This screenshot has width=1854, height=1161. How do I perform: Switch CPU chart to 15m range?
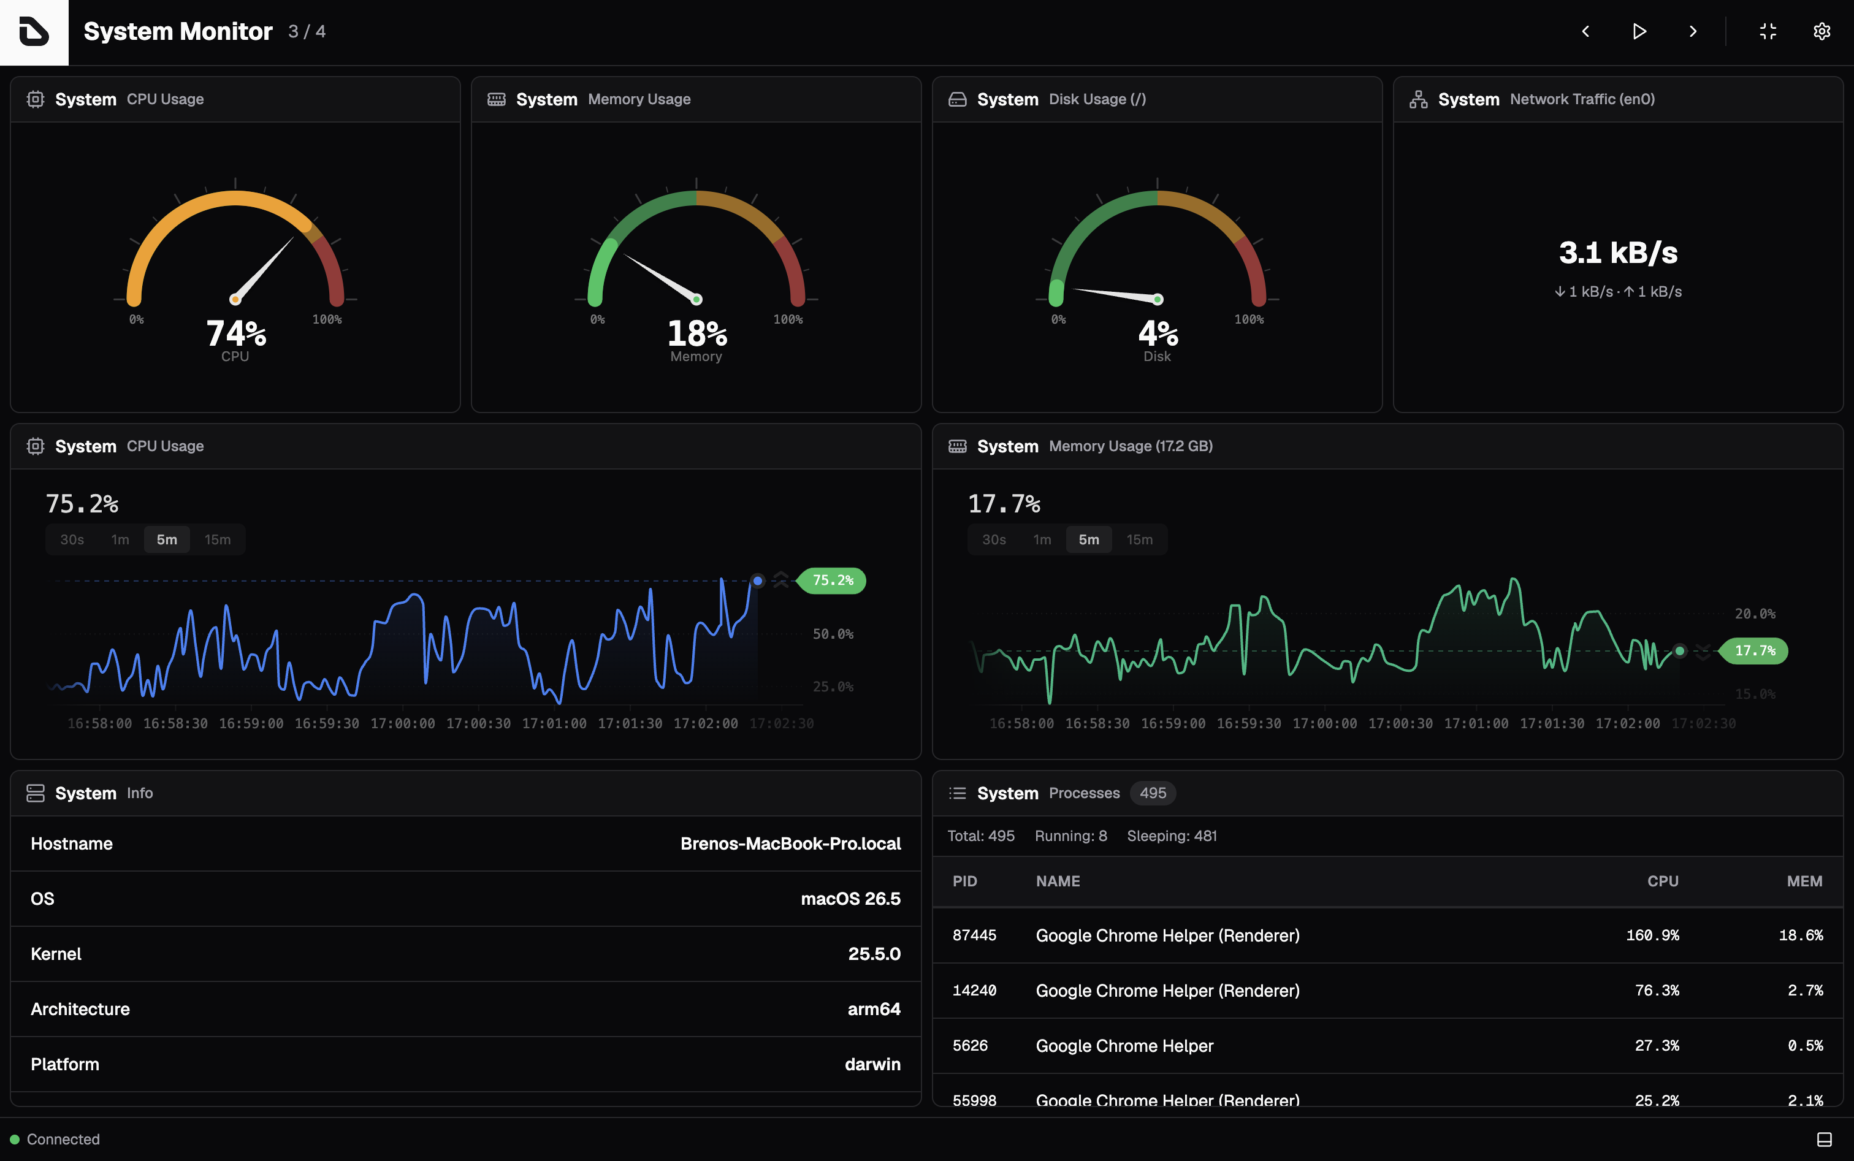click(218, 540)
